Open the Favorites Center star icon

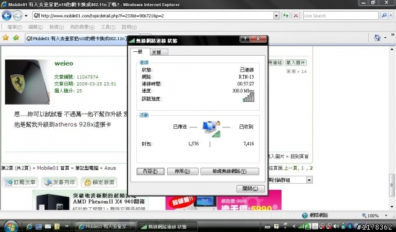6,38
